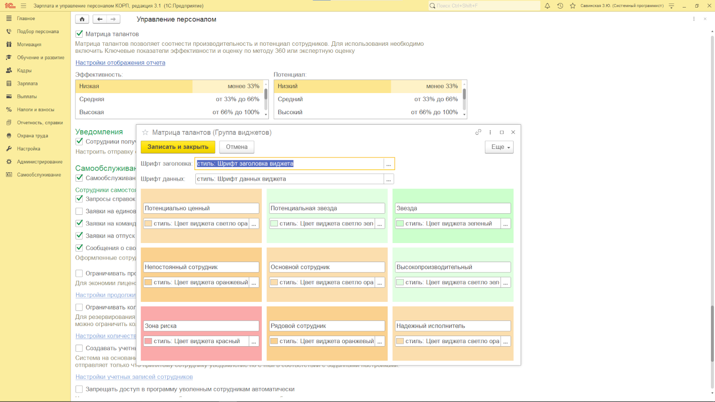Open the Зарплата section in sidebar
715x402 pixels.
pos(27,84)
